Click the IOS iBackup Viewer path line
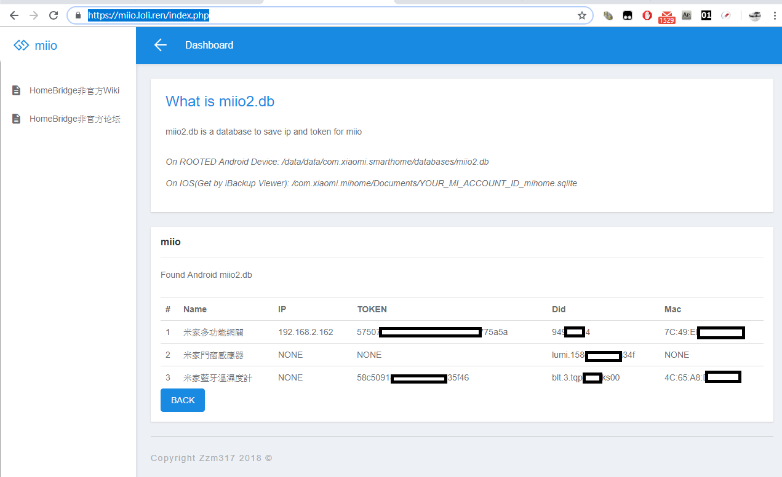 [372, 183]
